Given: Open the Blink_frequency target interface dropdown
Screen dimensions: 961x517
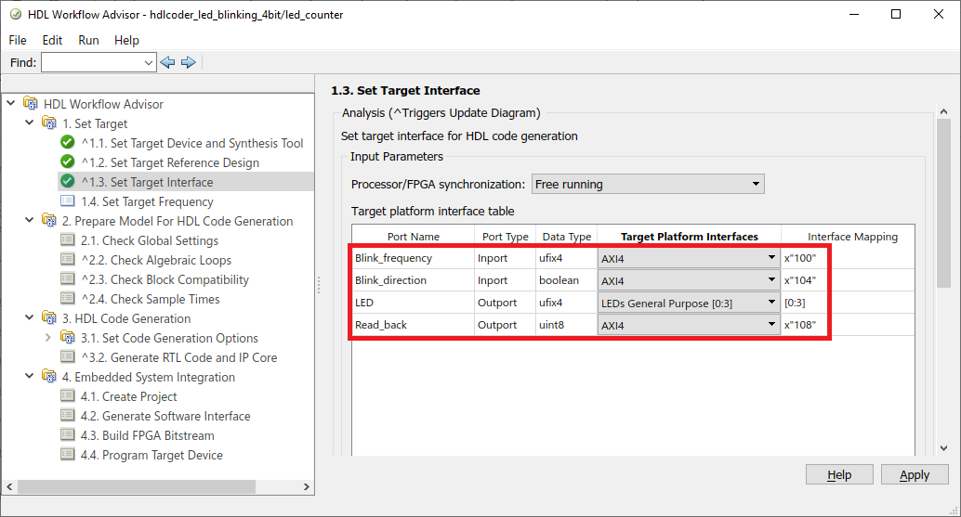Looking at the screenshot, I should 689,258.
